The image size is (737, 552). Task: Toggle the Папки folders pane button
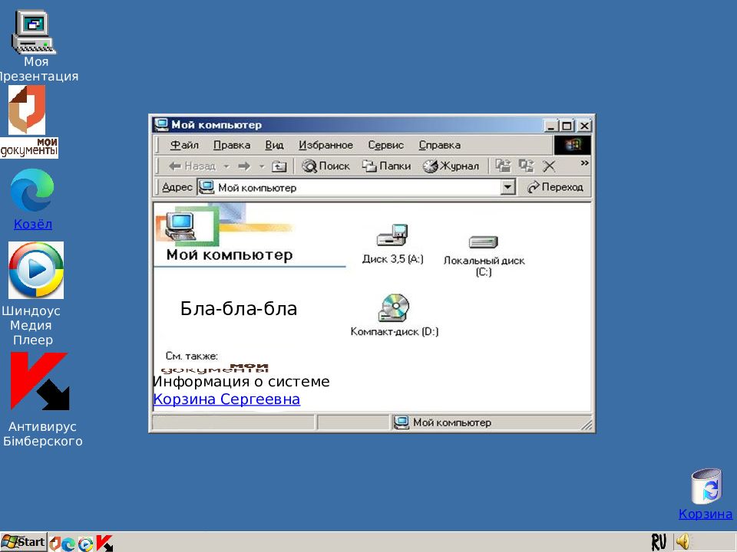click(386, 166)
